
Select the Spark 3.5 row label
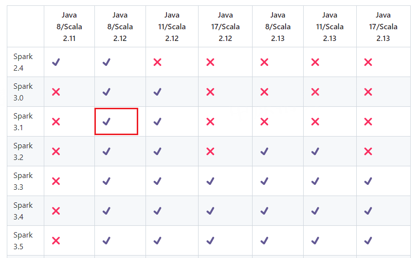23,240
